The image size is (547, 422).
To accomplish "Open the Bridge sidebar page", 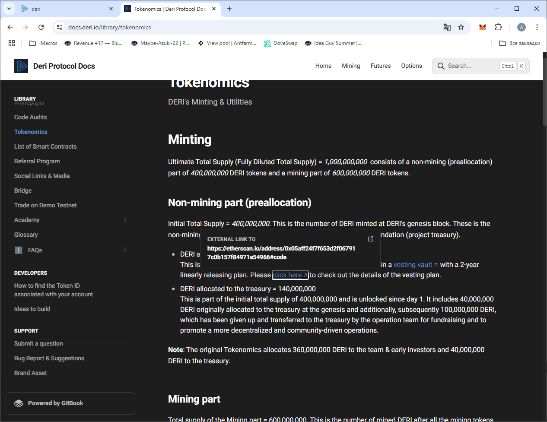I will click(23, 190).
